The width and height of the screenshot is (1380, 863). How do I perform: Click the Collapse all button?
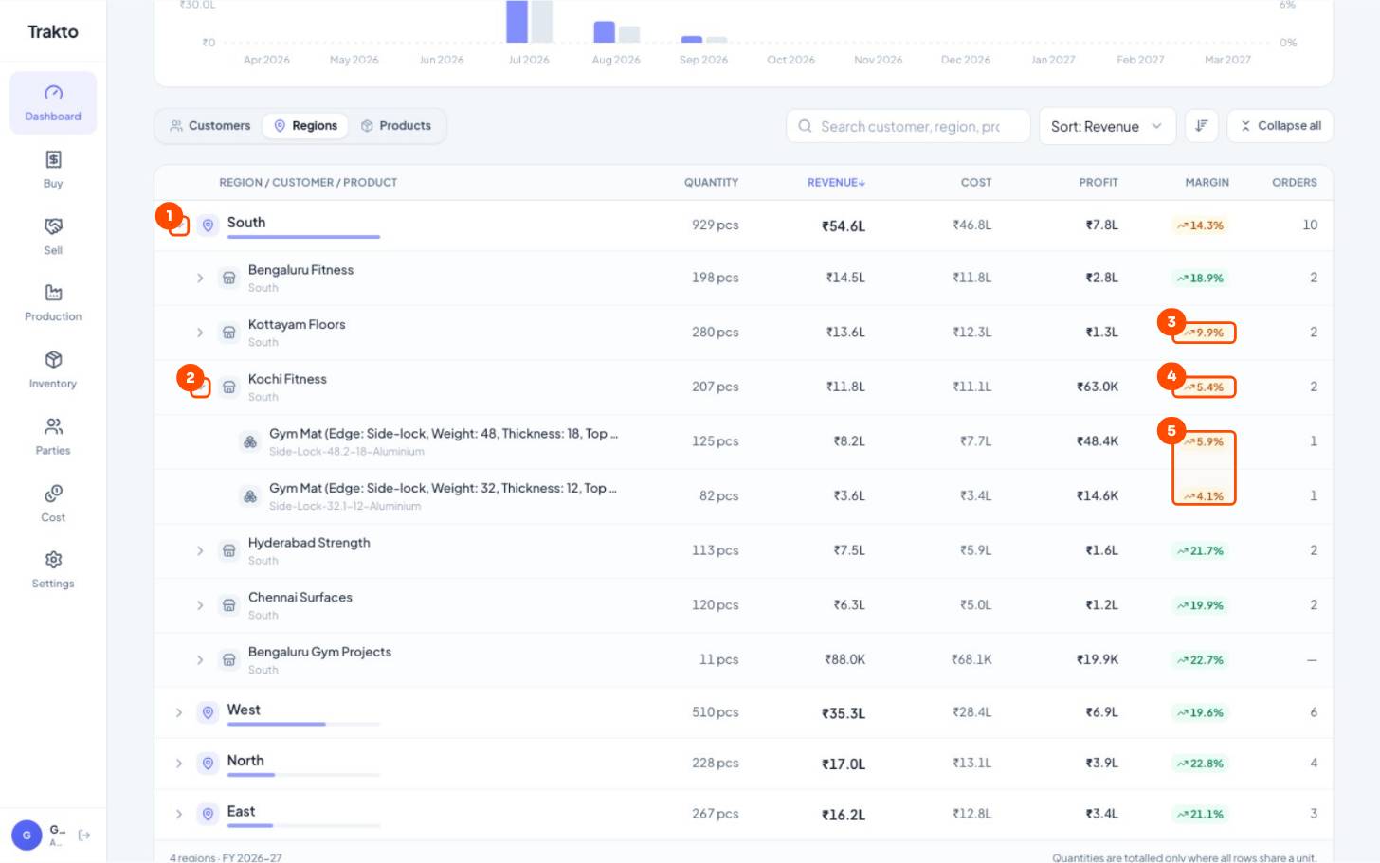click(x=1280, y=126)
